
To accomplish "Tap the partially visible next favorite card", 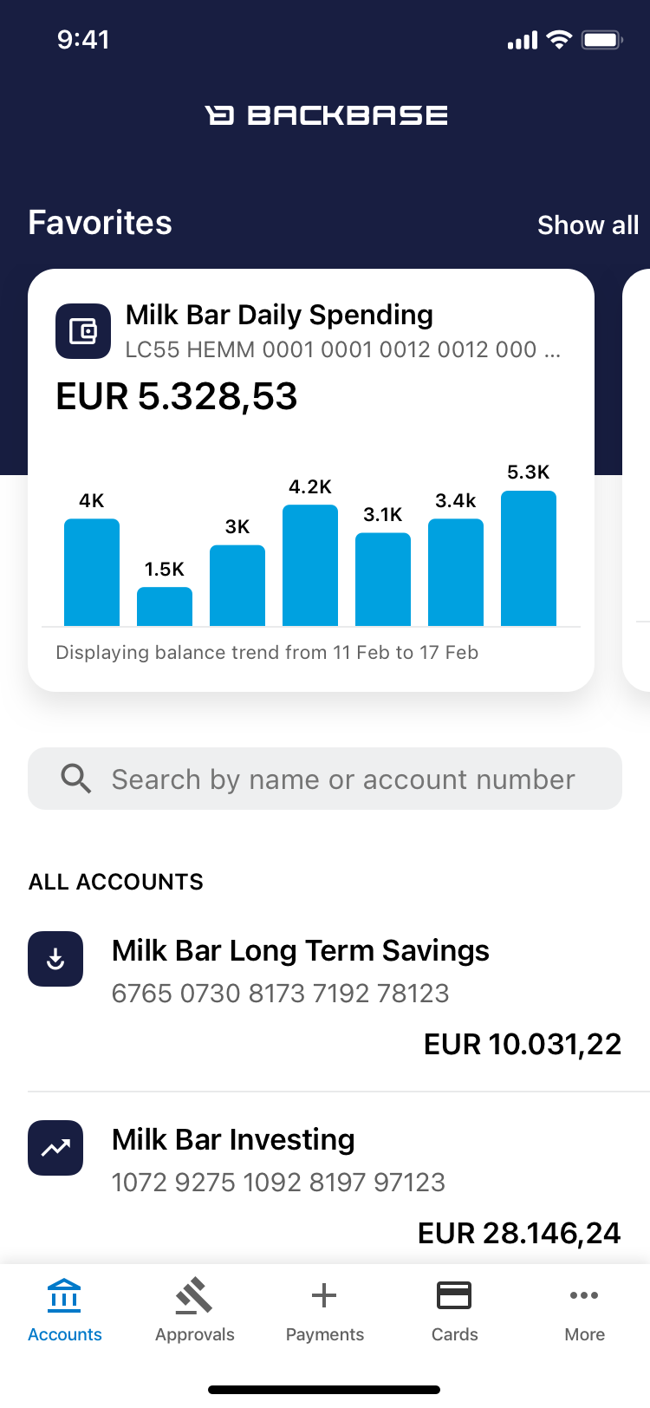I will pos(637,479).
